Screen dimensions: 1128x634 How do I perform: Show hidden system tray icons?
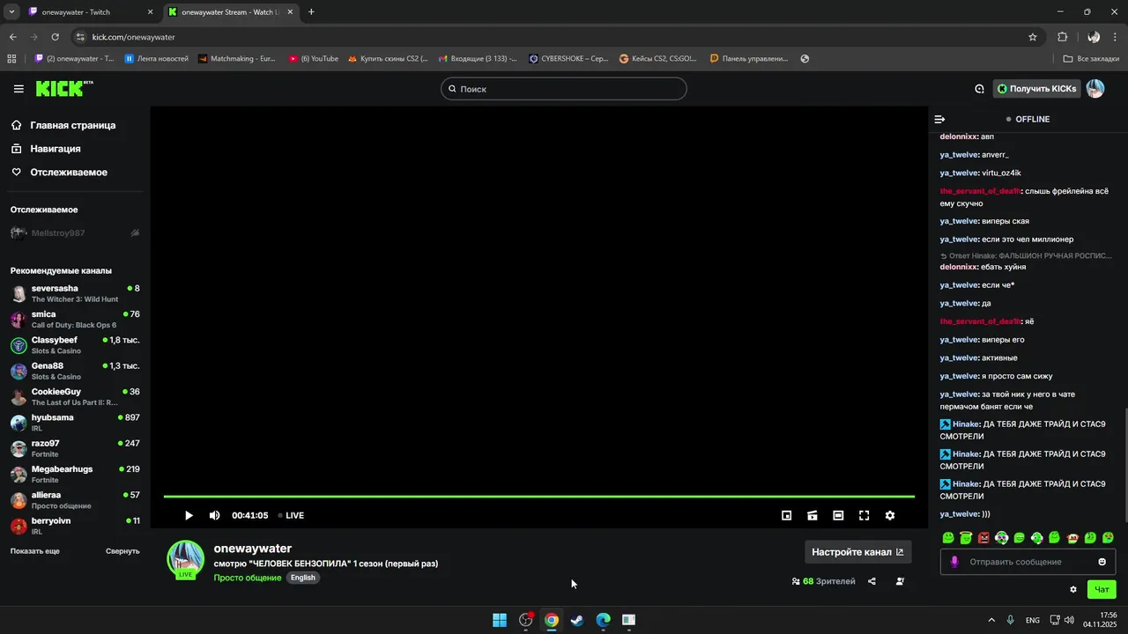pyautogui.click(x=991, y=620)
